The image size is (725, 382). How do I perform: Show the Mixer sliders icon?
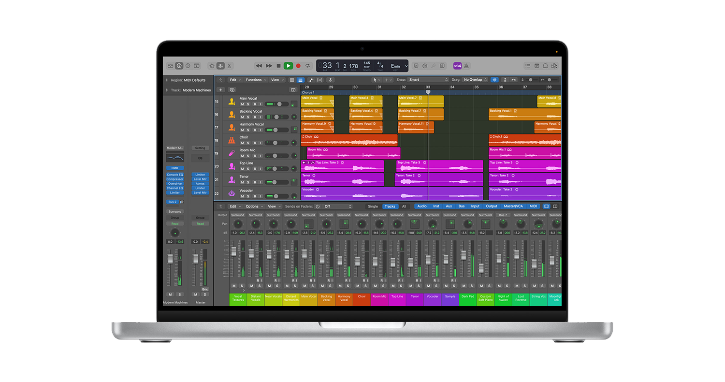click(x=220, y=65)
